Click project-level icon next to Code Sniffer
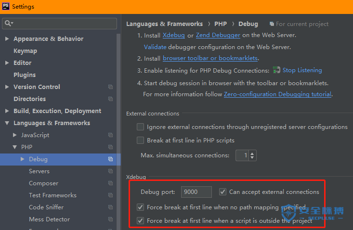The height and width of the screenshot is (230, 353). [x=110, y=207]
